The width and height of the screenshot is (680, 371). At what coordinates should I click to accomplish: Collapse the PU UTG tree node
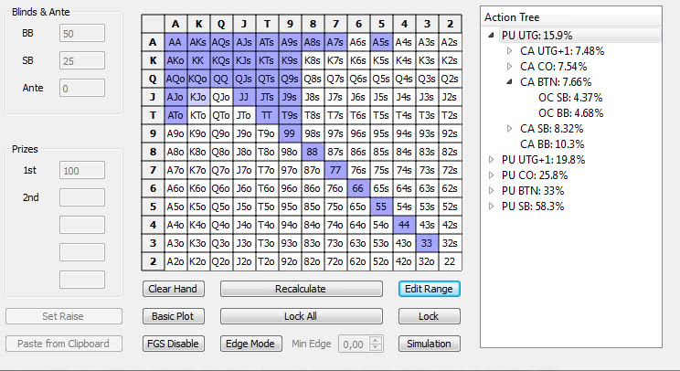click(x=493, y=36)
